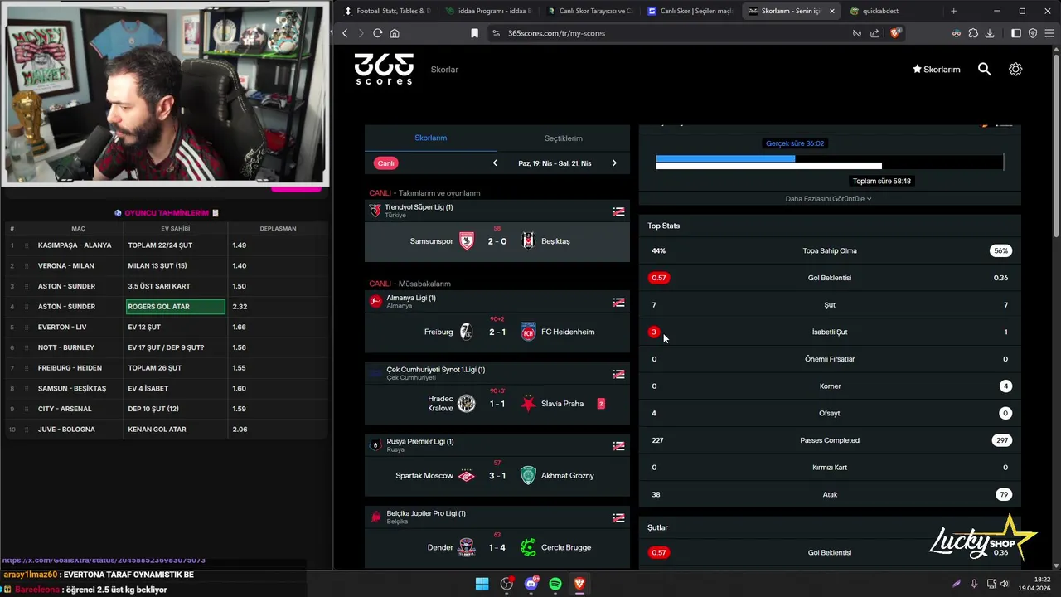Viewport: 1061px width, 597px height.
Task: Bookmark the page via bookmark icon
Action: pos(474,33)
